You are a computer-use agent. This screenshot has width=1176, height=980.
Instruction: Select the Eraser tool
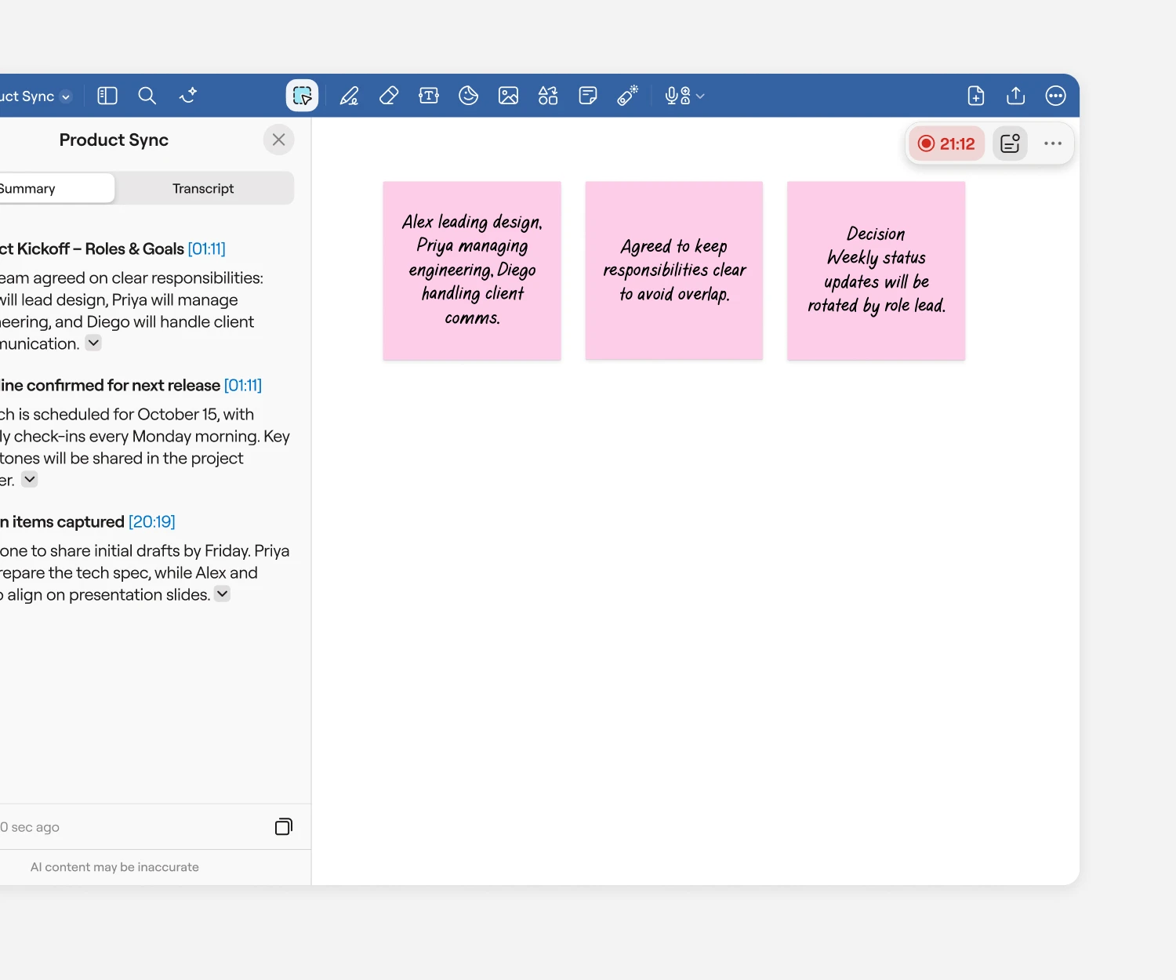click(x=389, y=96)
